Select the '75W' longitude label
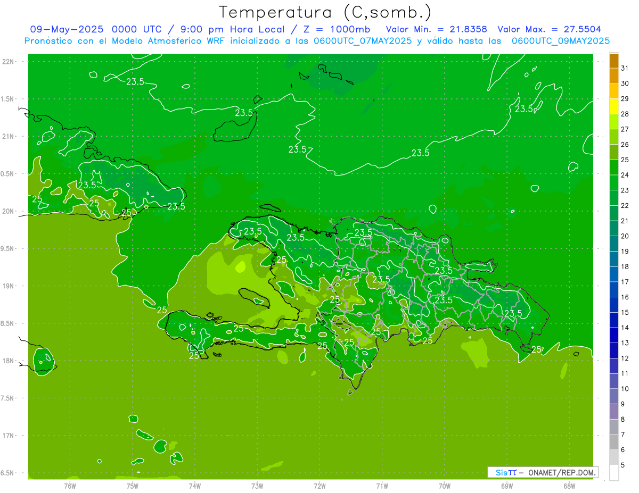The image size is (639, 493). [133, 486]
